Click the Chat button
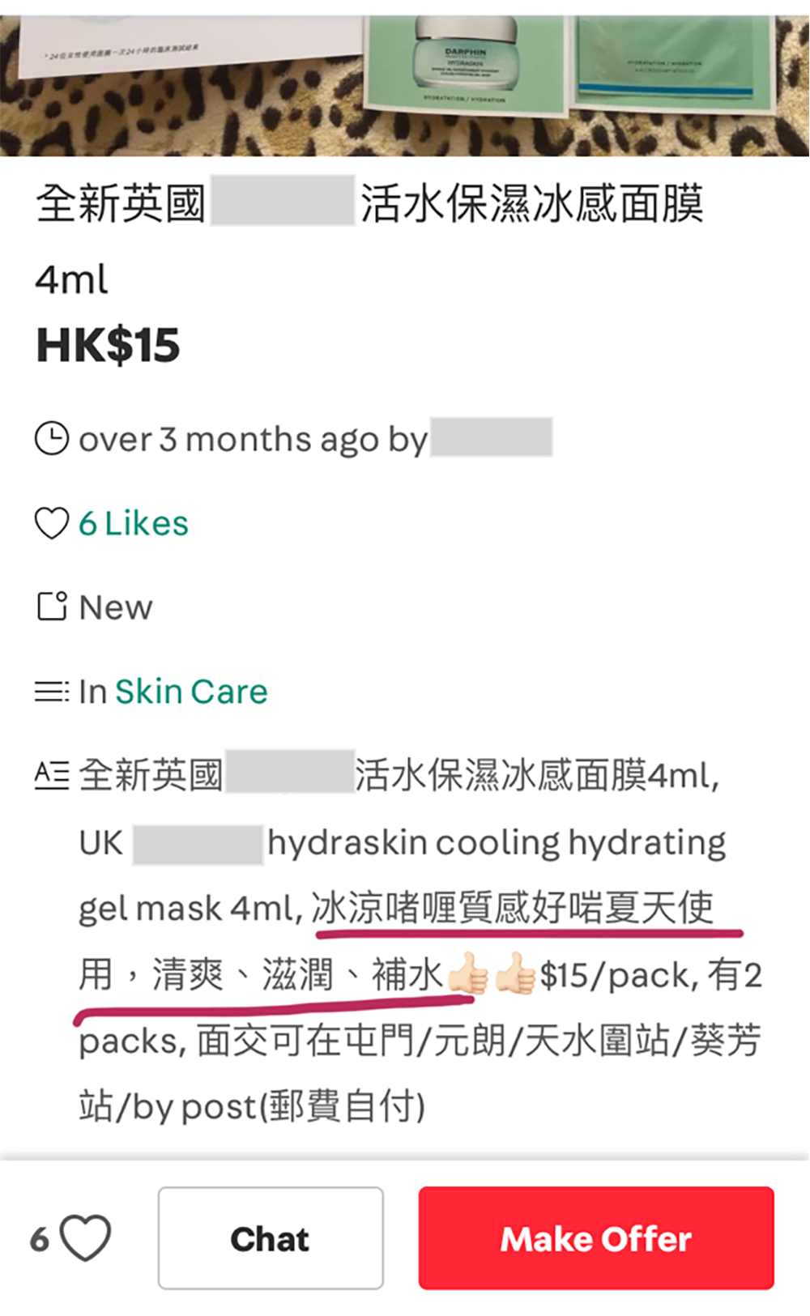 click(271, 1238)
